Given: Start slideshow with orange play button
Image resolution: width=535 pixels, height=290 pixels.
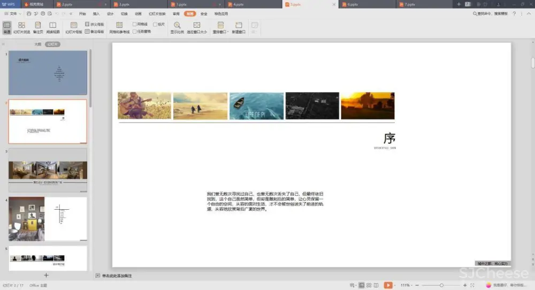Looking at the screenshot, I should click(x=388, y=285).
